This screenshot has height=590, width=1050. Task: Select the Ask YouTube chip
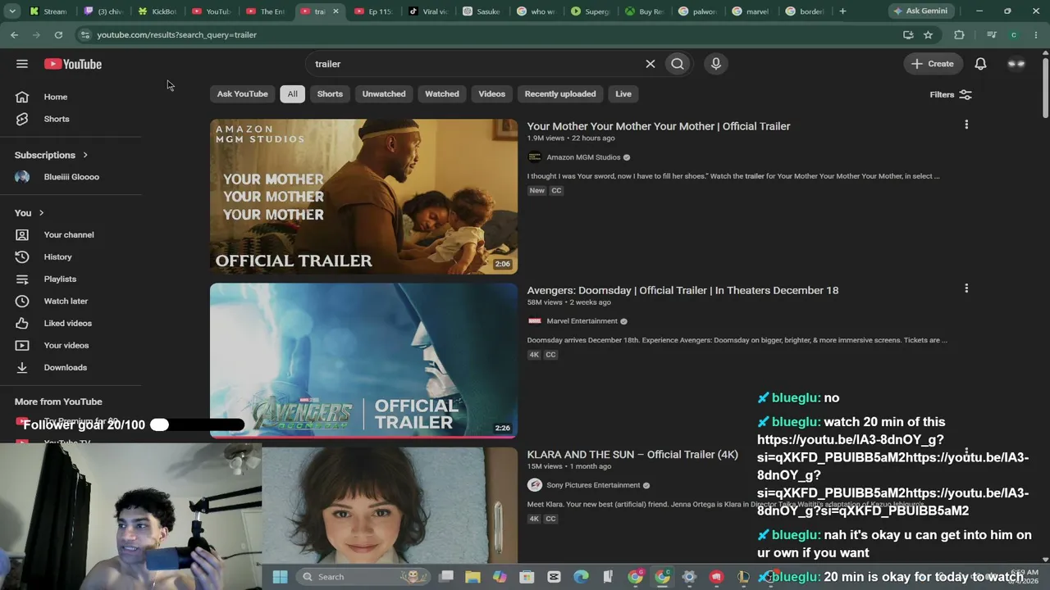(x=242, y=94)
